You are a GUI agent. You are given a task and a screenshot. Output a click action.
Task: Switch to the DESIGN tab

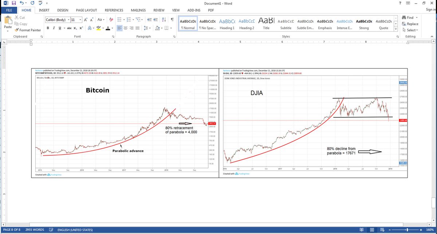(63, 10)
